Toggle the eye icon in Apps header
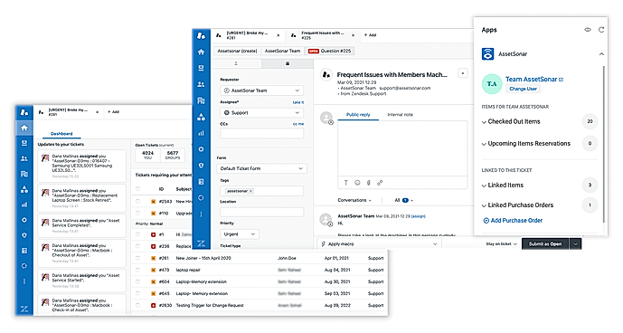The width and height of the screenshot is (623, 333). [588, 30]
